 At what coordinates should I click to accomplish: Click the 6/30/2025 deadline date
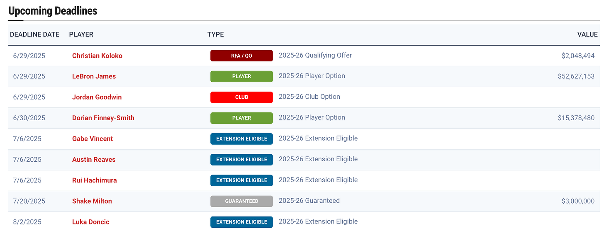point(29,118)
